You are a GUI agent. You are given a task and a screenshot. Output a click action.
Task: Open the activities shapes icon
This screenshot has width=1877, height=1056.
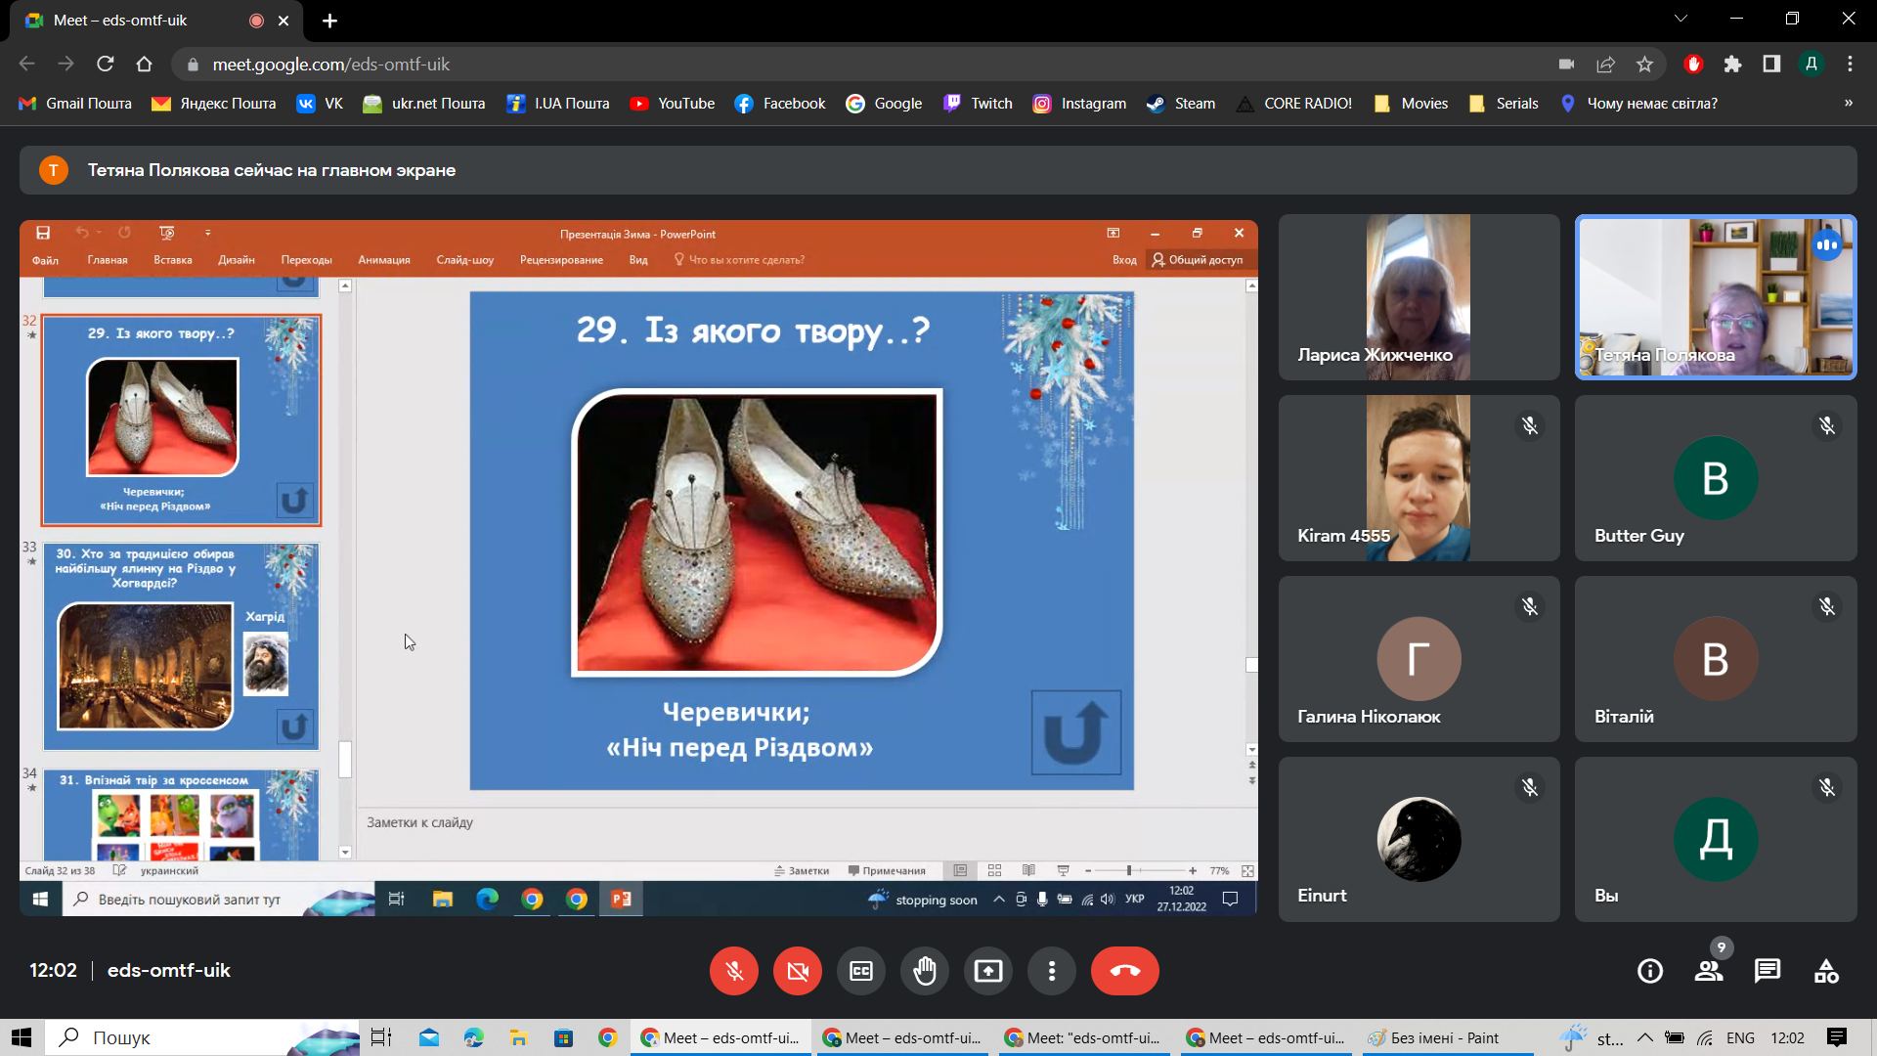pyautogui.click(x=1825, y=971)
